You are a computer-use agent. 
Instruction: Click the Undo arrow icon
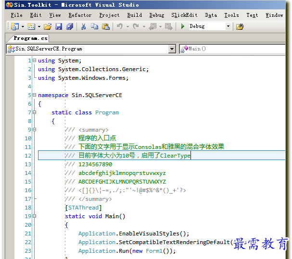120,26
